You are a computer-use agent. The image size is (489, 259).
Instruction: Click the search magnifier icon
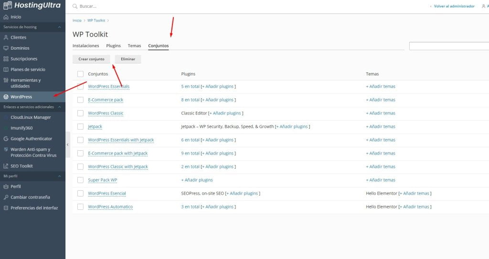[x=75, y=6]
